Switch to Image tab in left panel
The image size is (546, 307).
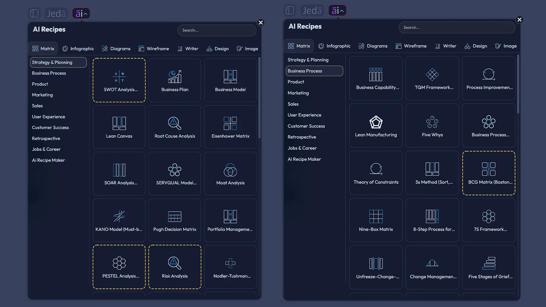coord(247,49)
